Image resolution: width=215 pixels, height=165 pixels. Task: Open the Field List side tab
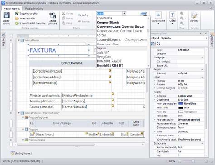[x=212, y=40]
